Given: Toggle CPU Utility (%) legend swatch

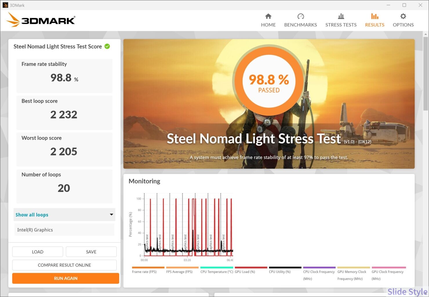Looking at the screenshot, I should pos(285,267).
